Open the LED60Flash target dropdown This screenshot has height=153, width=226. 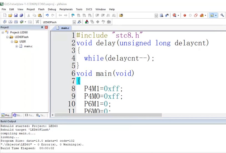pyautogui.click(x=74, y=22)
